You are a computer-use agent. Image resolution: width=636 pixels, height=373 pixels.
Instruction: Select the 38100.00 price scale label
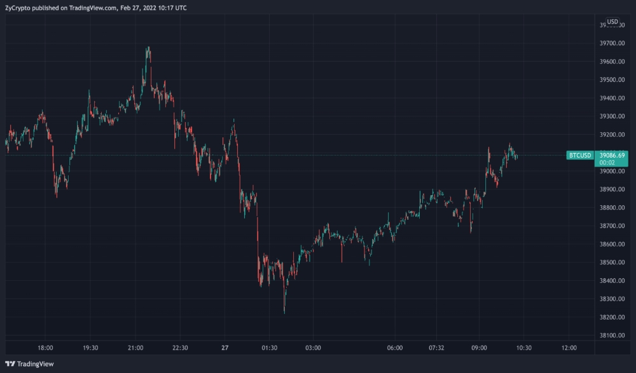tap(613, 336)
